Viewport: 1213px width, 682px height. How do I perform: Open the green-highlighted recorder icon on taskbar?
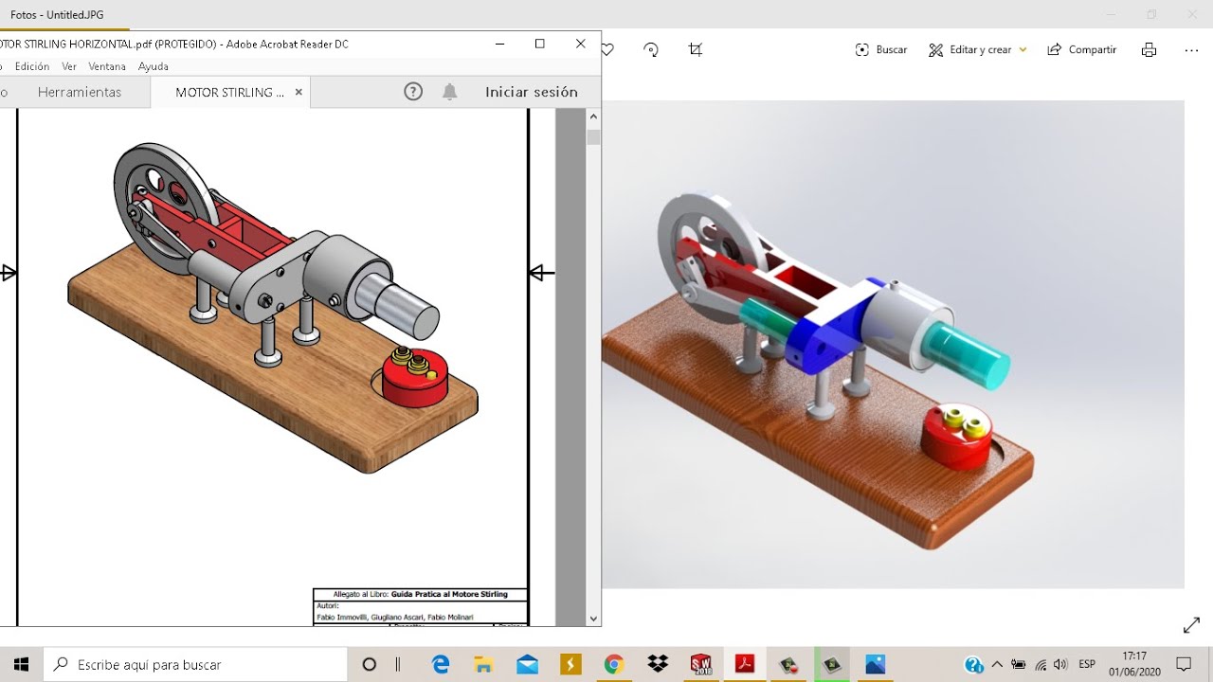click(832, 664)
